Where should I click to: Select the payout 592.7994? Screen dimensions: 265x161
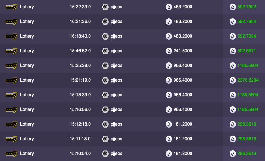(x=247, y=36)
